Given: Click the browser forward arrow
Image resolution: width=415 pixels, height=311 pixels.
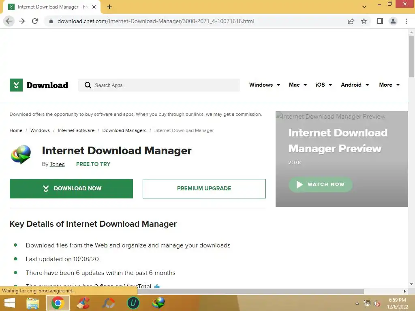Looking at the screenshot, I should (x=22, y=21).
